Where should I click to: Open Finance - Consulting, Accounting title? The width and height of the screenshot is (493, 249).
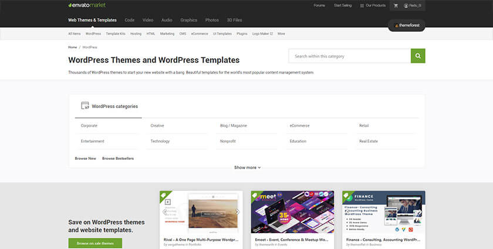pyautogui.click(x=383, y=240)
